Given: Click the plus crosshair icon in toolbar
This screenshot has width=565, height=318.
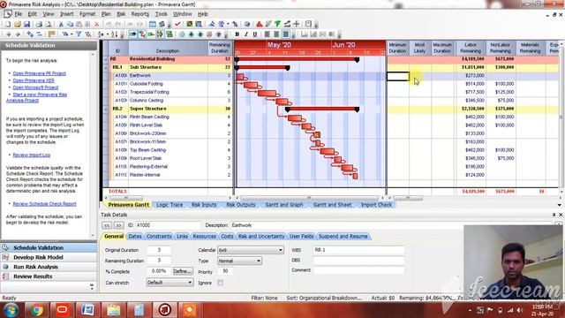Looking at the screenshot, I should 297,24.
